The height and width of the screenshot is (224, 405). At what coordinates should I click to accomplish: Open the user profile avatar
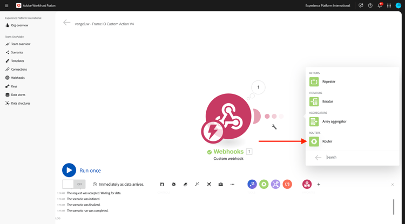pos(399,5)
